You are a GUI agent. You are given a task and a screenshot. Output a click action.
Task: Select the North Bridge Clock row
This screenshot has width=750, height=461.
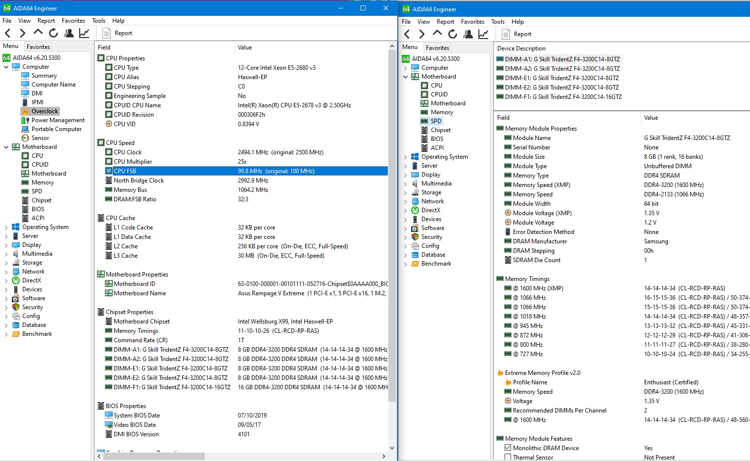point(246,181)
